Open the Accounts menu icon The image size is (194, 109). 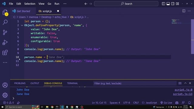5,85
